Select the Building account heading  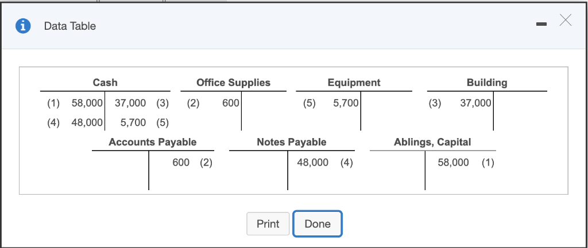tap(487, 82)
